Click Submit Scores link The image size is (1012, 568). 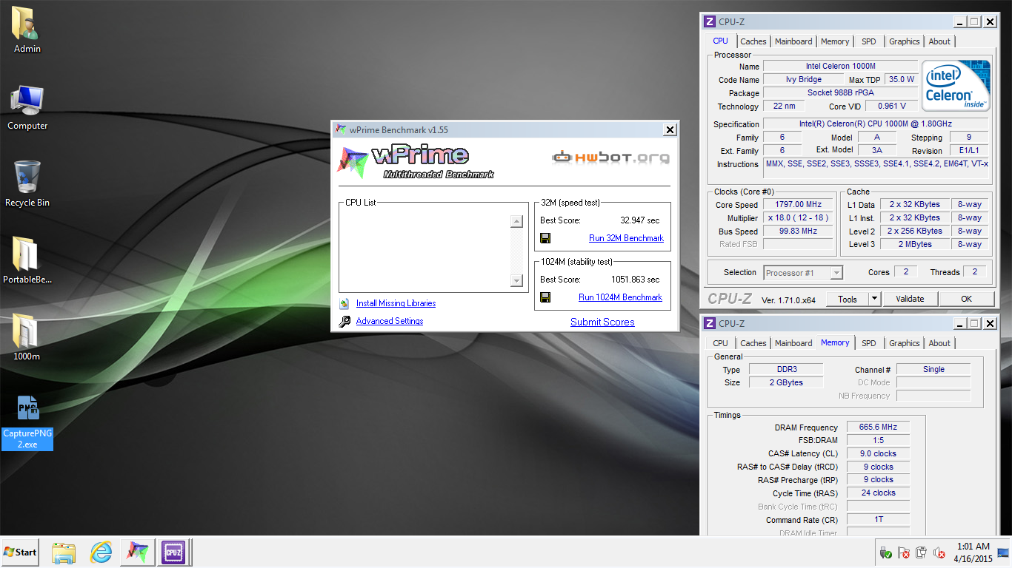point(602,322)
